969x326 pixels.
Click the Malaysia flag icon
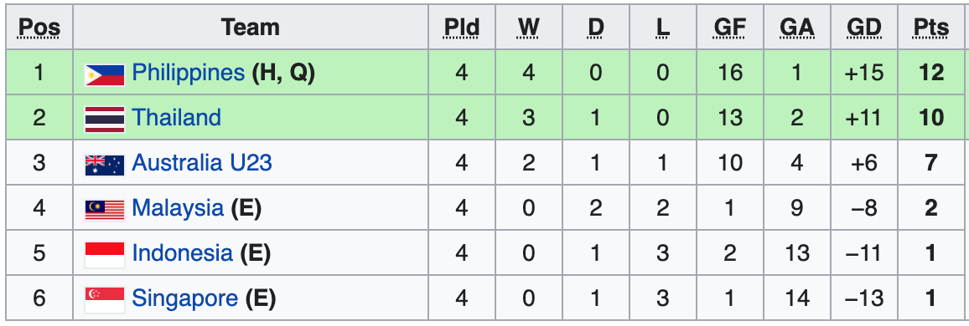tap(105, 210)
